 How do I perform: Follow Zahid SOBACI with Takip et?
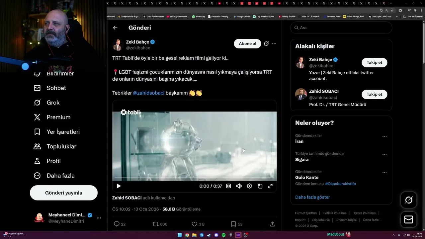374,94
